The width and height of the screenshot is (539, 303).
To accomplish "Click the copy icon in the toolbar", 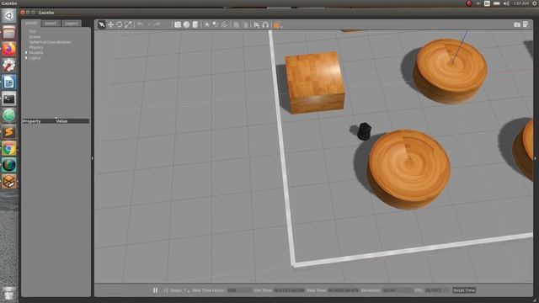I will point(236,24).
